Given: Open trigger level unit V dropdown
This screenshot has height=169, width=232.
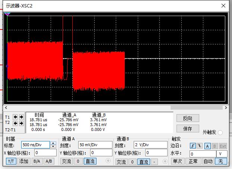Looking at the screenshot, I should (x=222, y=154).
